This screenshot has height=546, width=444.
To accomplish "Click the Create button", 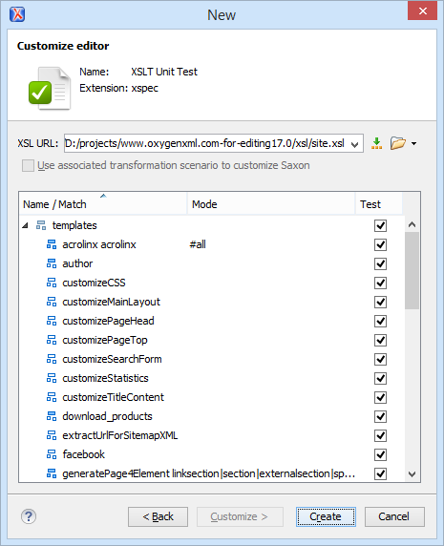I will coord(326,516).
